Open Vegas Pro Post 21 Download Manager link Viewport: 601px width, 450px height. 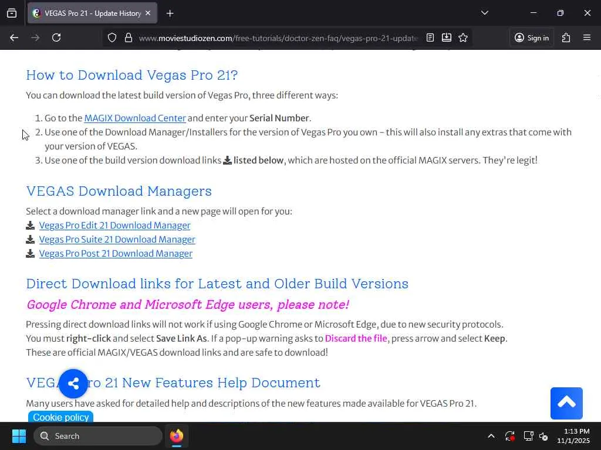(116, 254)
